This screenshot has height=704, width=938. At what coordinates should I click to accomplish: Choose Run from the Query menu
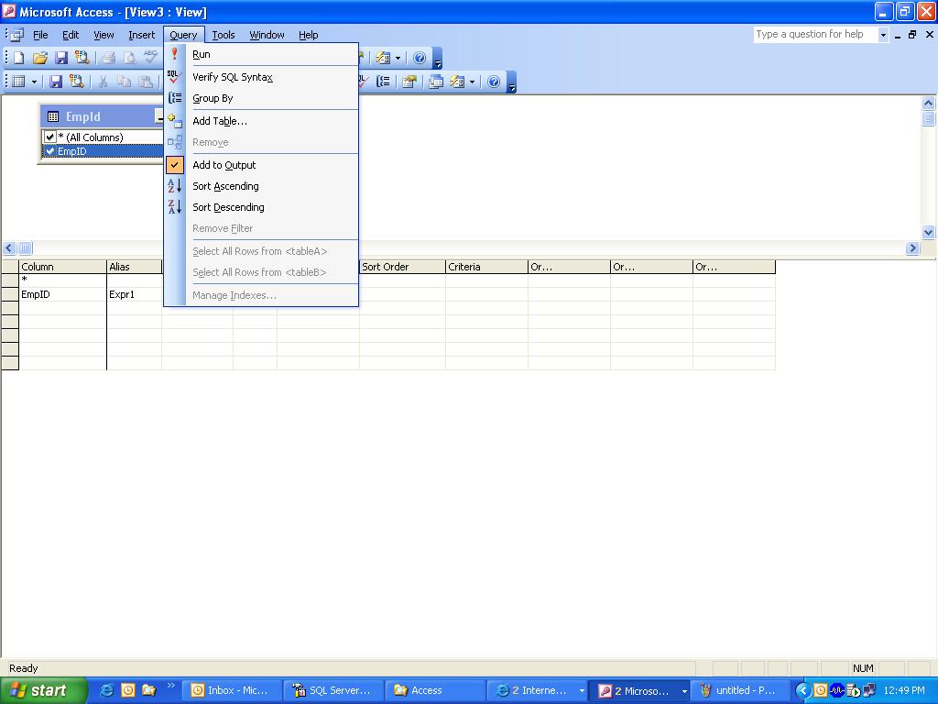[x=261, y=54]
